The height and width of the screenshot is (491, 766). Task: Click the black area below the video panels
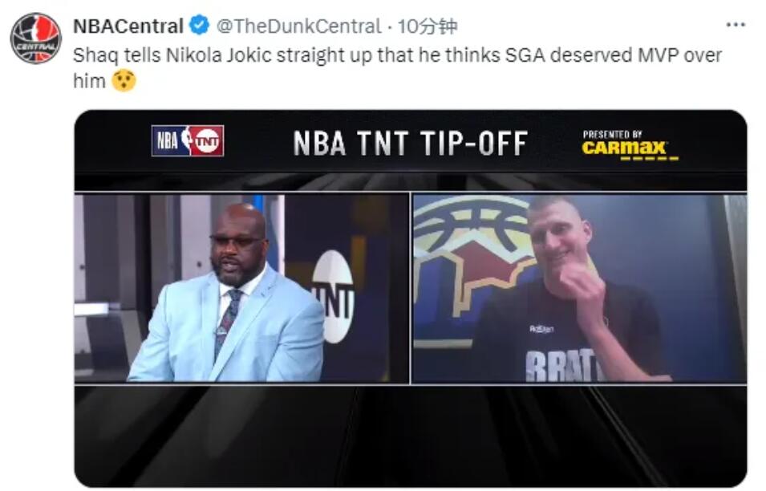coord(411,435)
